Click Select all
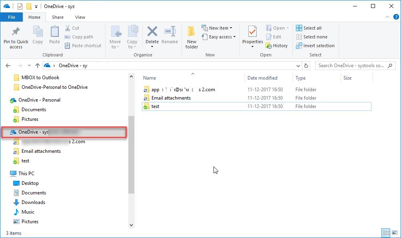This screenshot has height=238, width=401. point(309,28)
